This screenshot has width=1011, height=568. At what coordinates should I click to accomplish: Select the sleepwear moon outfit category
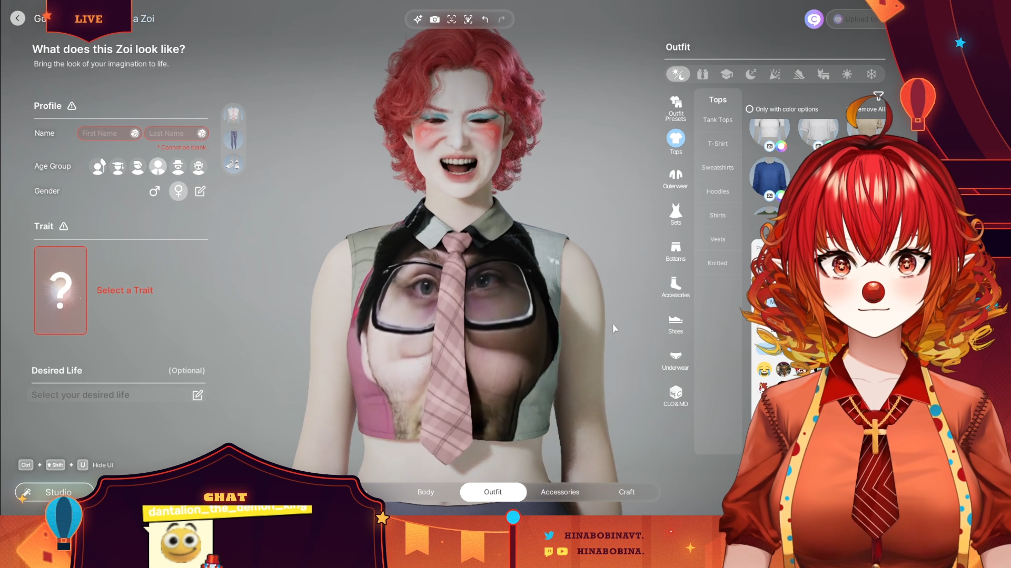point(751,74)
